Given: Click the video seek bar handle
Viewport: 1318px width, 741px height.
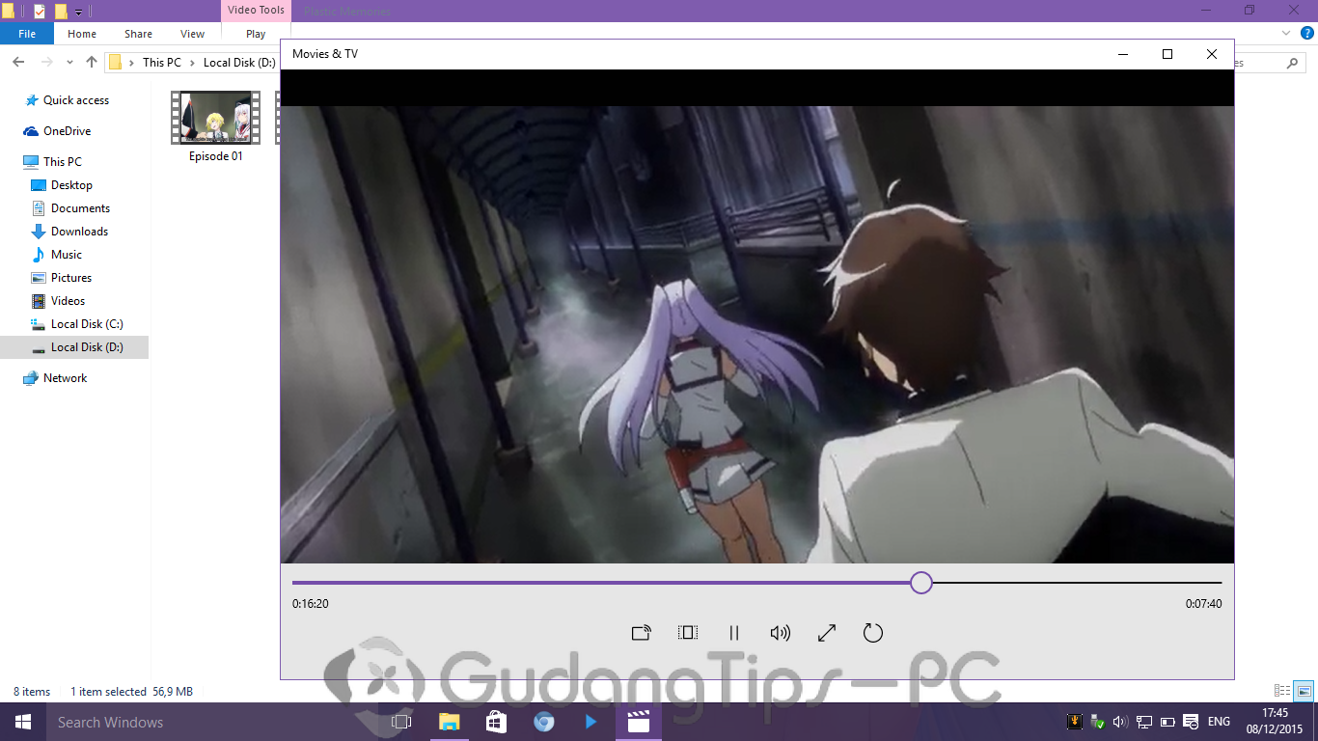Looking at the screenshot, I should pos(921,583).
